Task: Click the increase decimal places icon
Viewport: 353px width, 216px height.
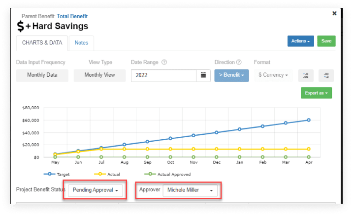Action: (306, 75)
